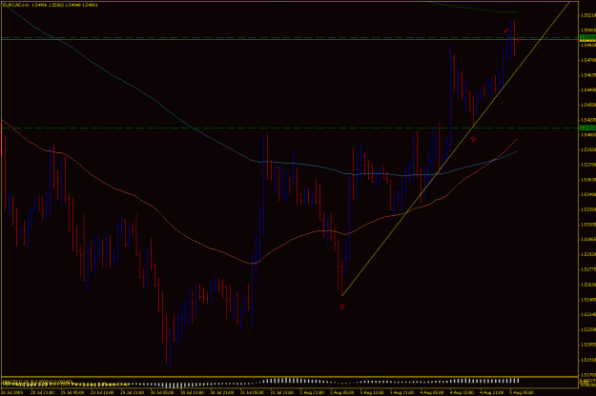596x396 pixels.
Task: Click the lower green level price tag
Action: (587, 128)
